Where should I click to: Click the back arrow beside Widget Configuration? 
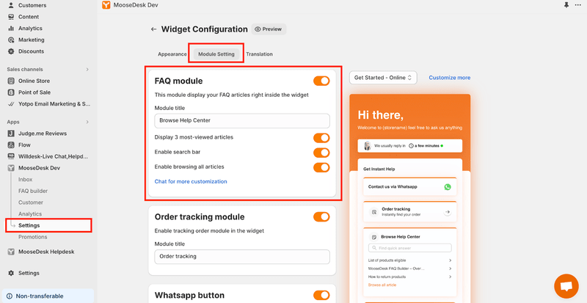click(x=153, y=29)
